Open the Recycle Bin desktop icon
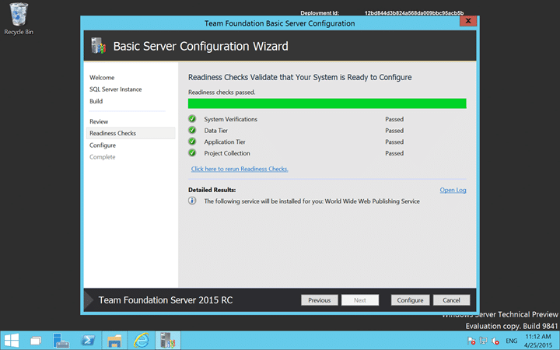The height and width of the screenshot is (350, 560). (x=19, y=19)
